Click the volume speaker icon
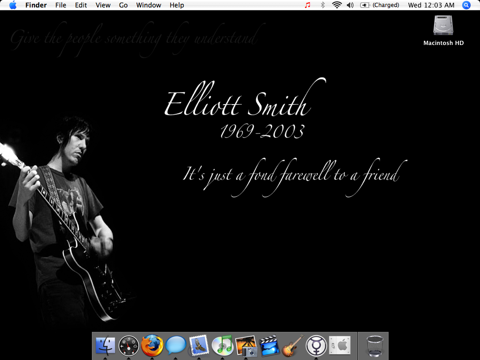 (350, 5)
